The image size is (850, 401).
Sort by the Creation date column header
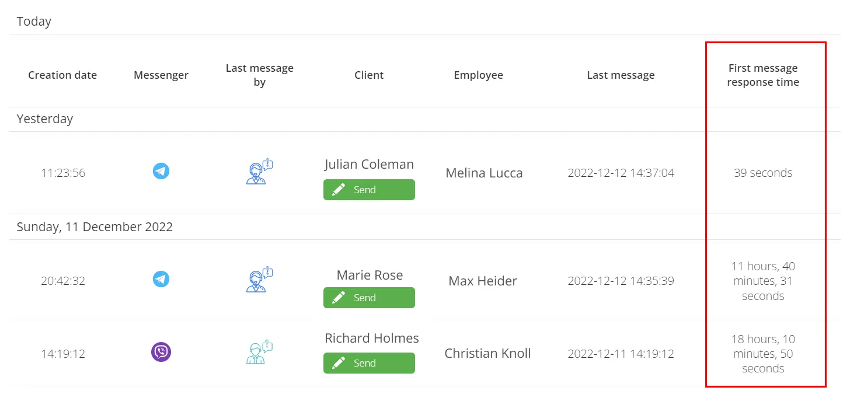pyautogui.click(x=62, y=75)
